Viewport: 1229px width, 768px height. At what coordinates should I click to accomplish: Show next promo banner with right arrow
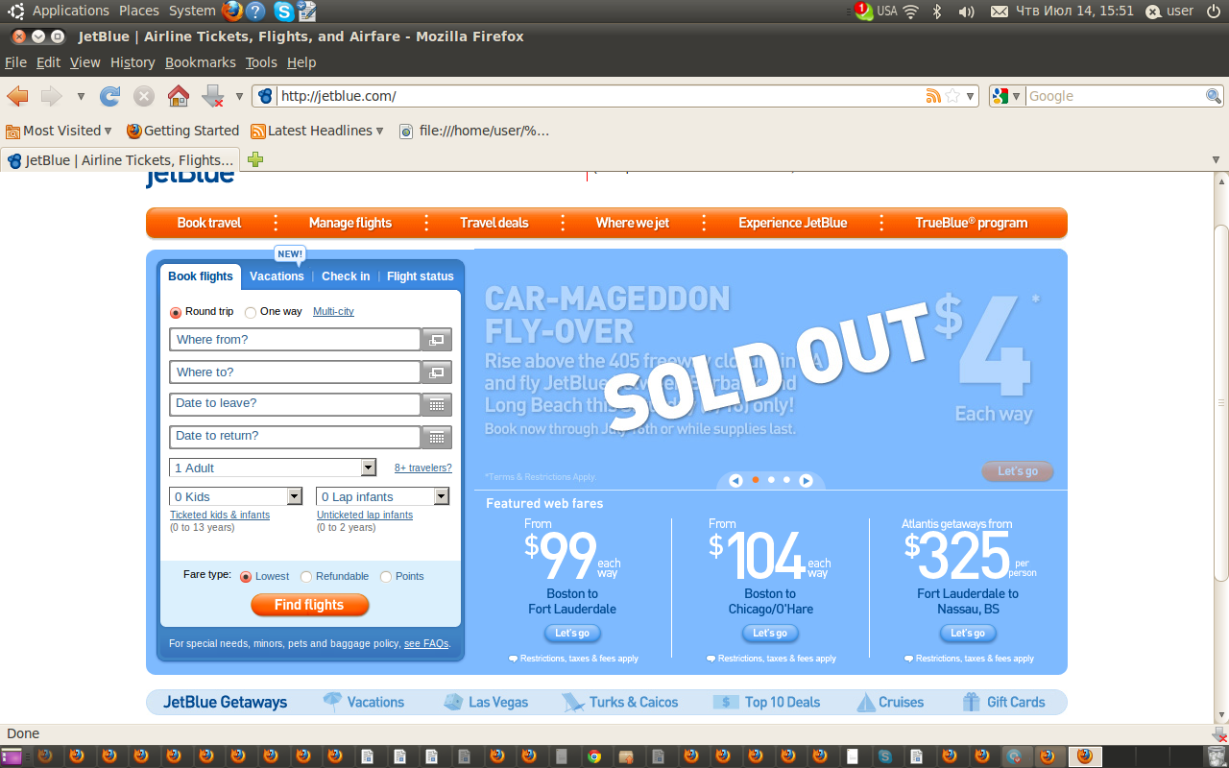(x=807, y=480)
